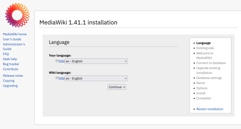The height and width of the screenshot is (129, 241).
Task: View the Release notes link
Action: [13, 76]
